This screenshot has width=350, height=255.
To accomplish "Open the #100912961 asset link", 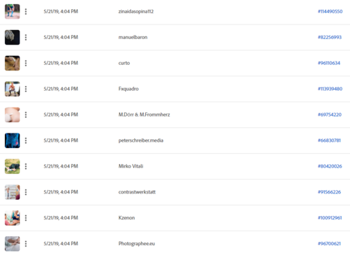I will pos(330,218).
